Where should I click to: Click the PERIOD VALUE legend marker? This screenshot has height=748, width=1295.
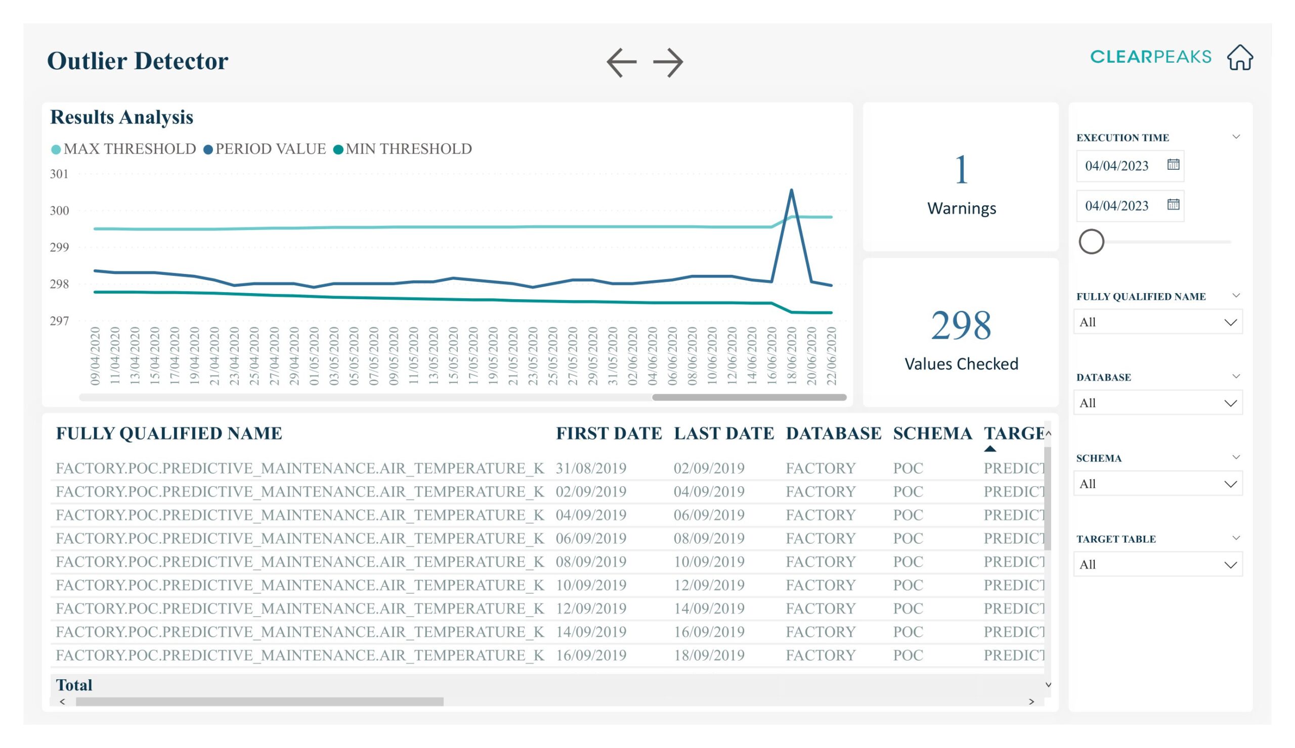tap(208, 150)
